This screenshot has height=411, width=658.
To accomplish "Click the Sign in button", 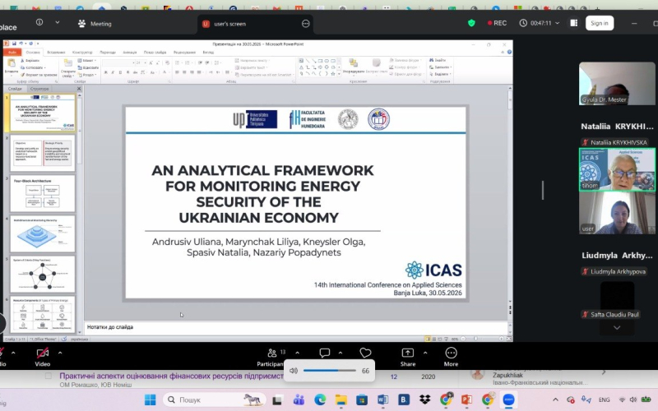I will 600,23.
